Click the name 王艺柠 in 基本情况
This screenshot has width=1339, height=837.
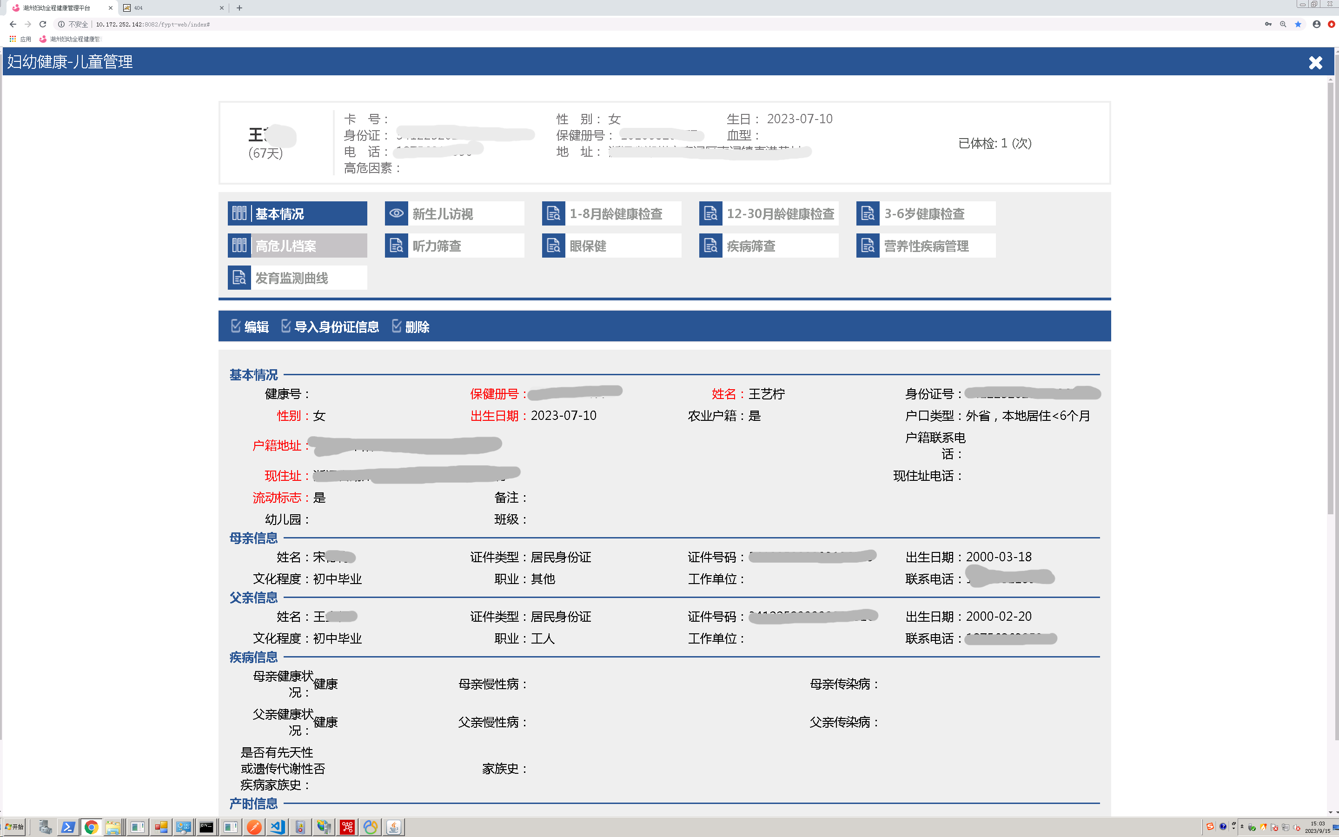pyautogui.click(x=766, y=394)
